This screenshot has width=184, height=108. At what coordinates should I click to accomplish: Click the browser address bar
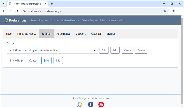click(x=91, y=11)
